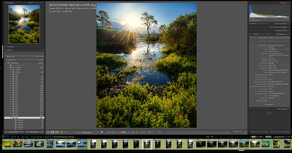Select selected sunburst thumbnail in filmstrip
Viewport: 292px width, 153px height.
147,144
